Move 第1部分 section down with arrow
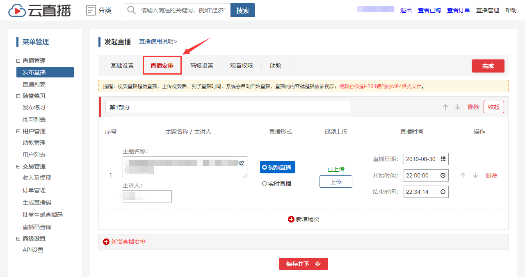The image size is (525, 277). [x=458, y=107]
